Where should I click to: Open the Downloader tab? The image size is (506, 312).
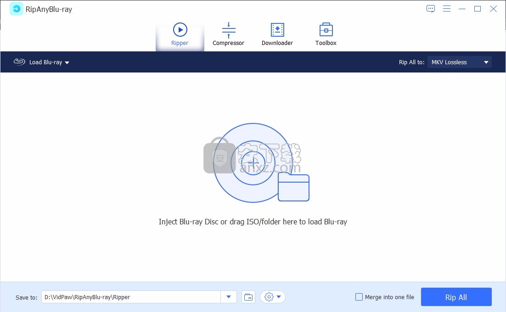point(277,34)
